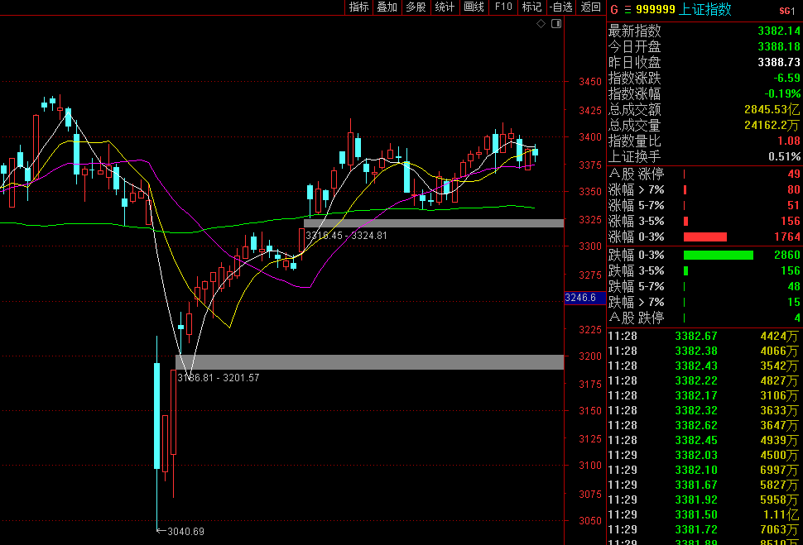This screenshot has height=545, width=803.
Task: Click the 涨幅 5-7% row
Action: point(704,206)
